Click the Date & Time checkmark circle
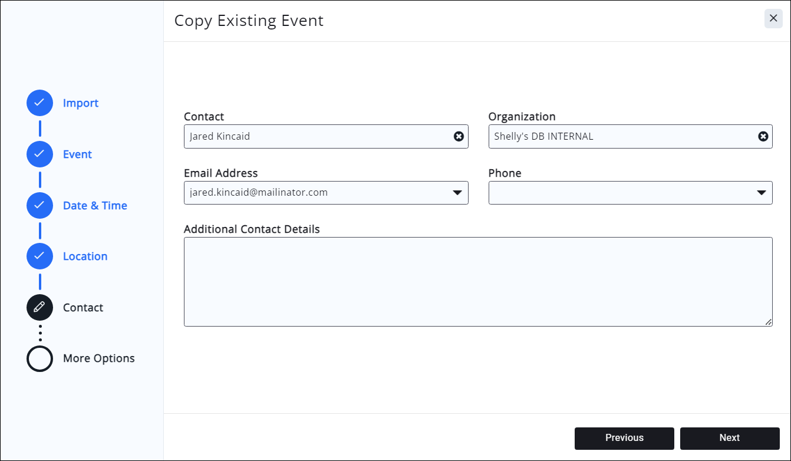This screenshot has width=791, height=461. (39, 206)
